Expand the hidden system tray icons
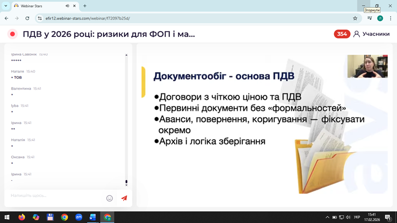Image resolution: width=397 pixels, height=223 pixels. click(x=327, y=217)
